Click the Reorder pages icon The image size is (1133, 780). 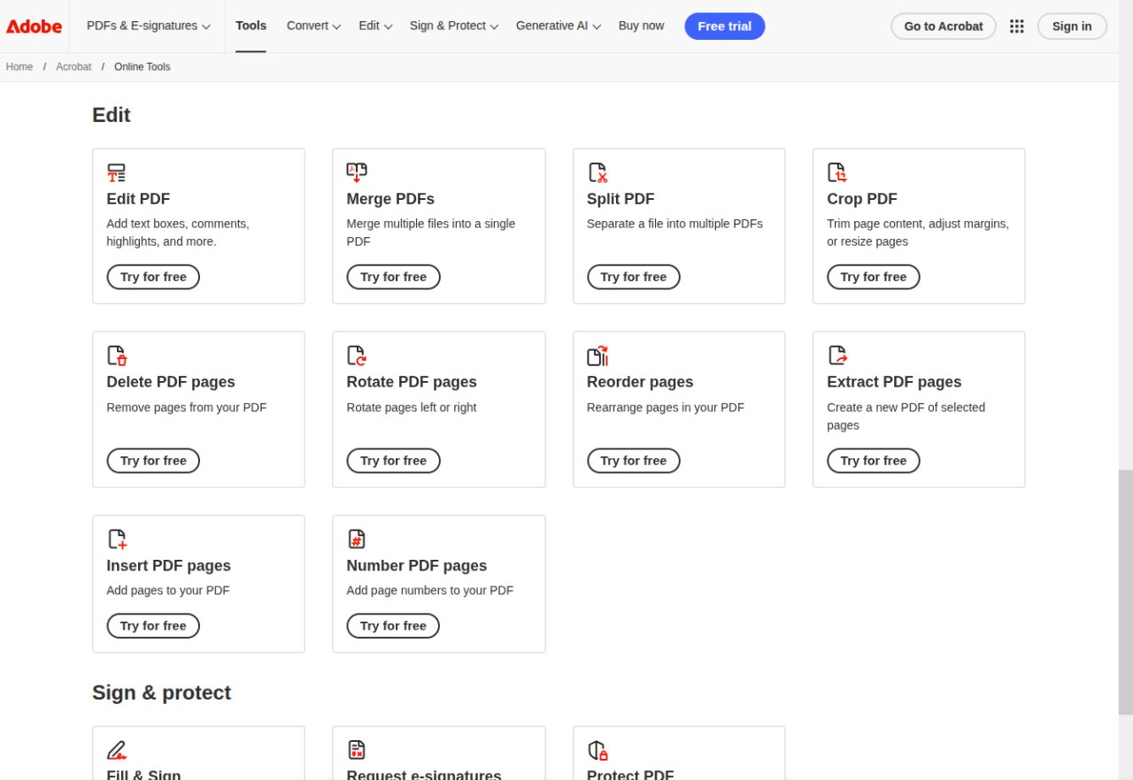597,356
